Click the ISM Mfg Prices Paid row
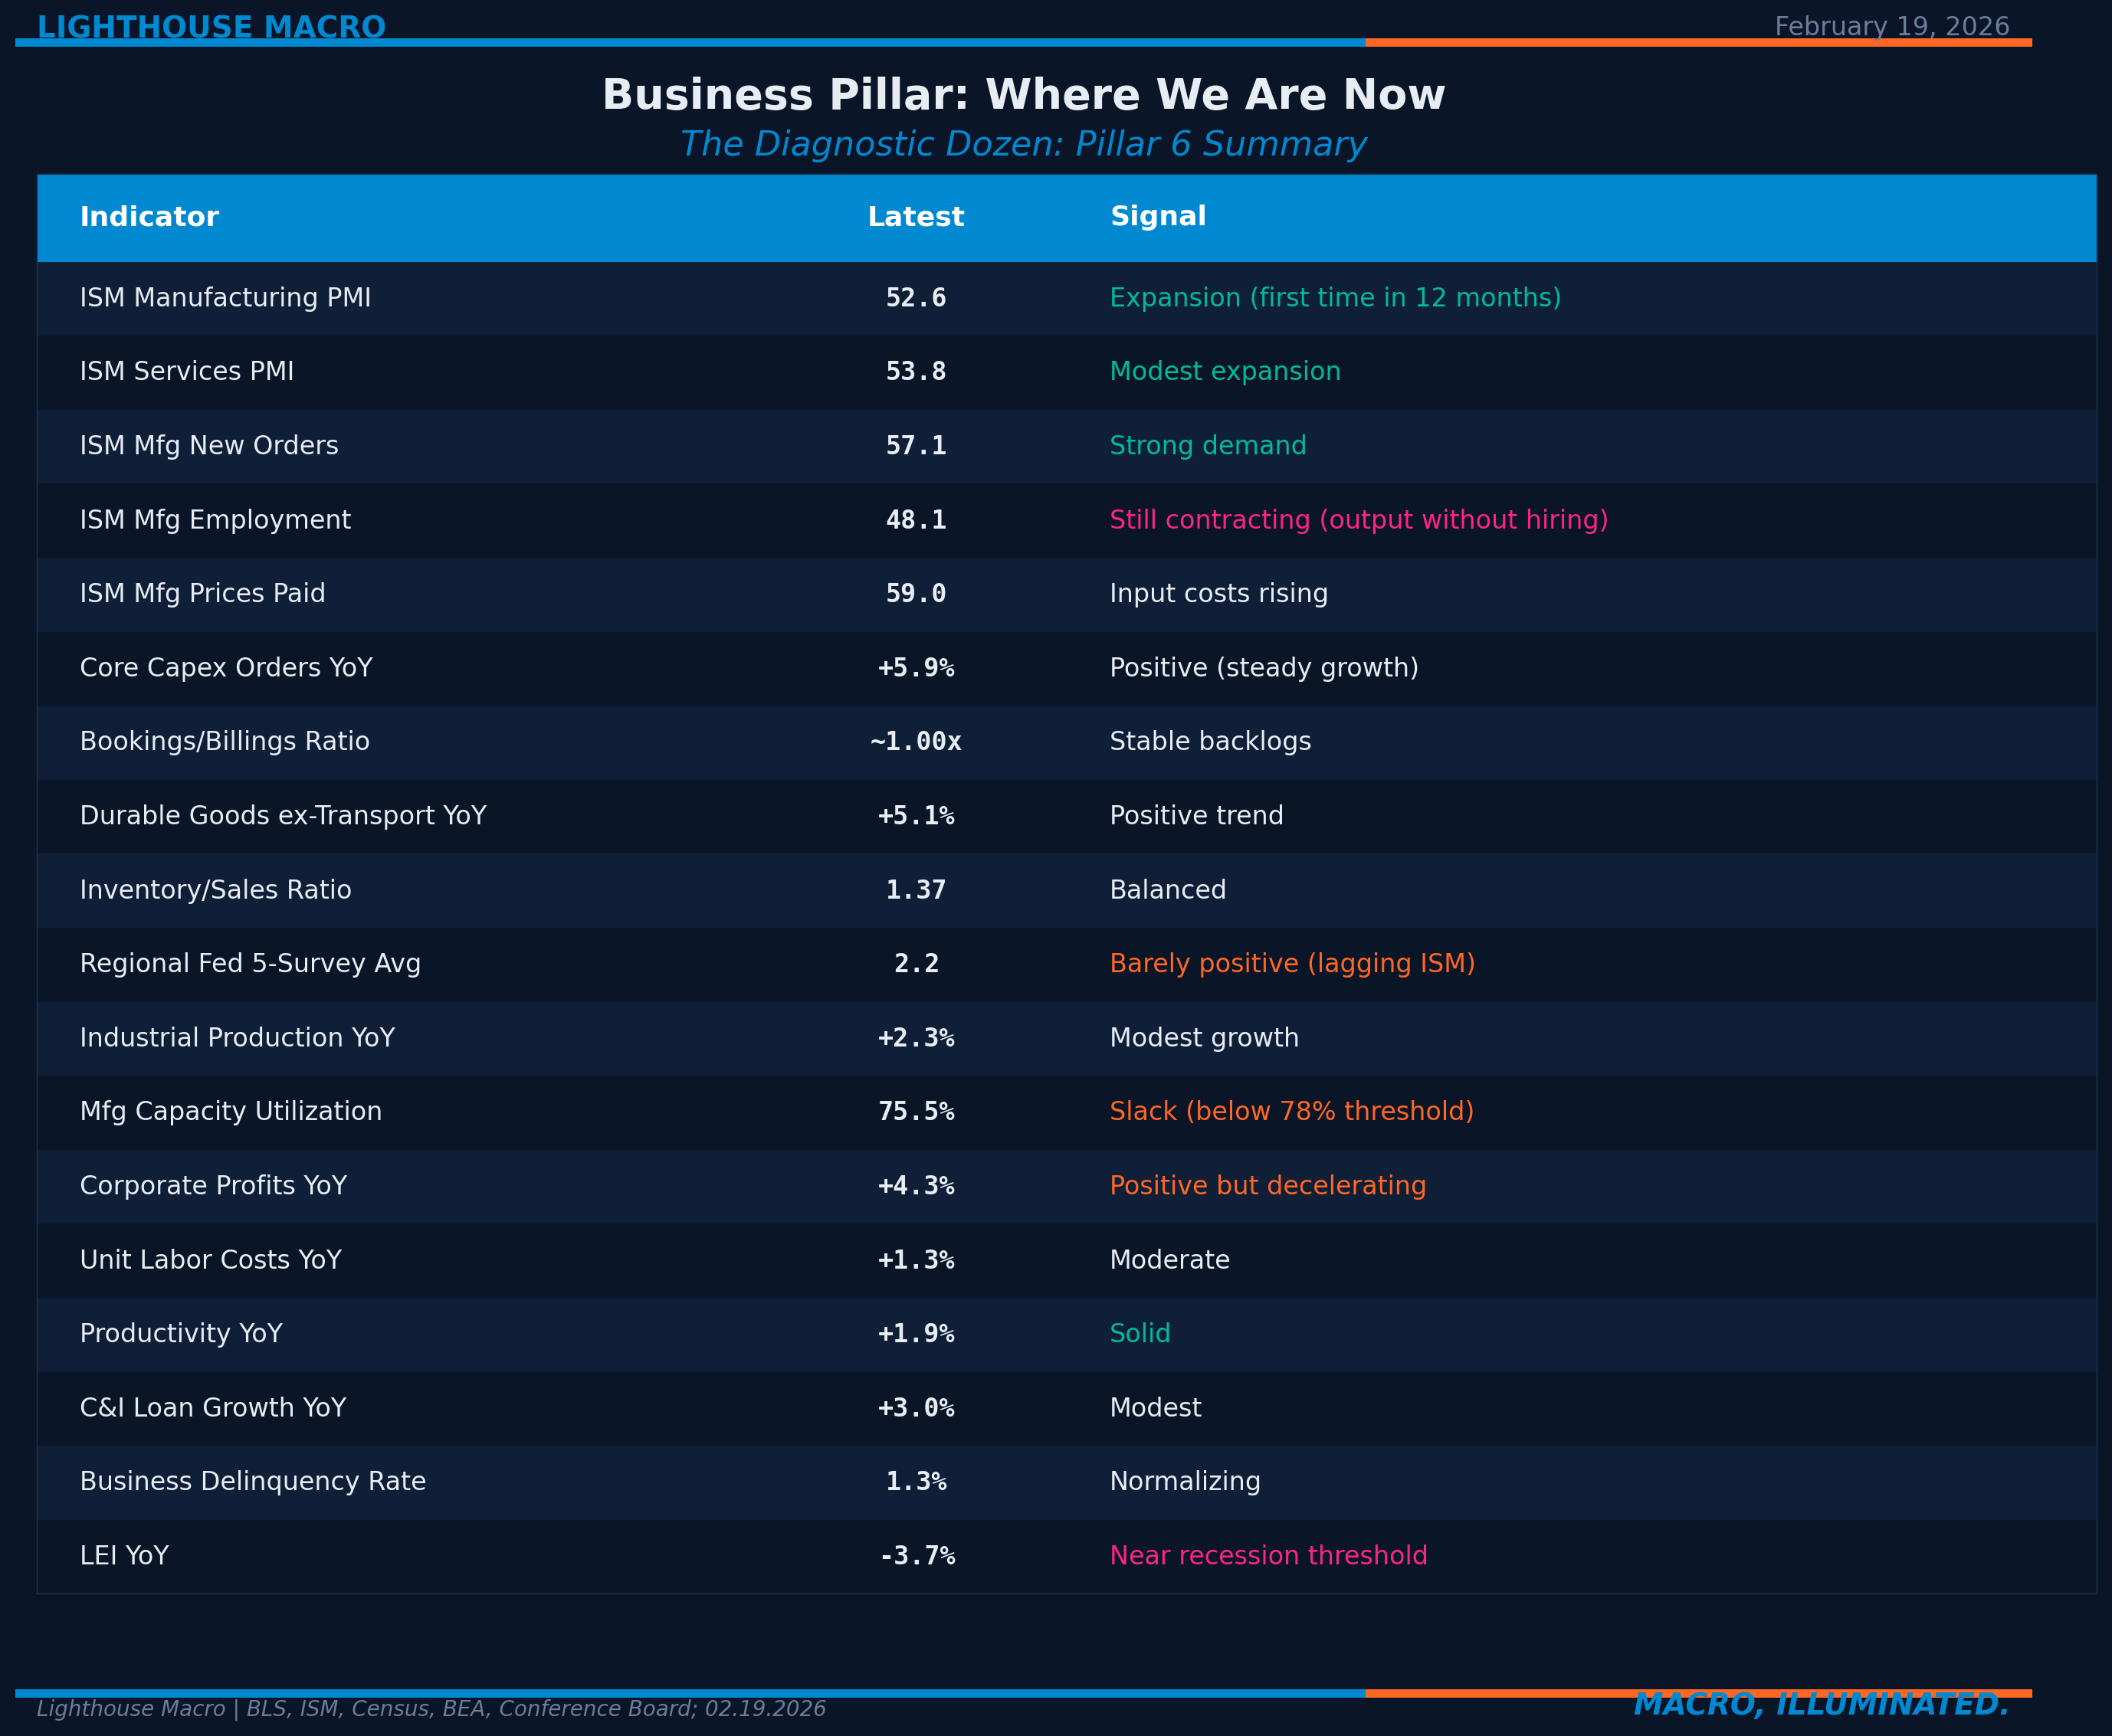 (202, 594)
